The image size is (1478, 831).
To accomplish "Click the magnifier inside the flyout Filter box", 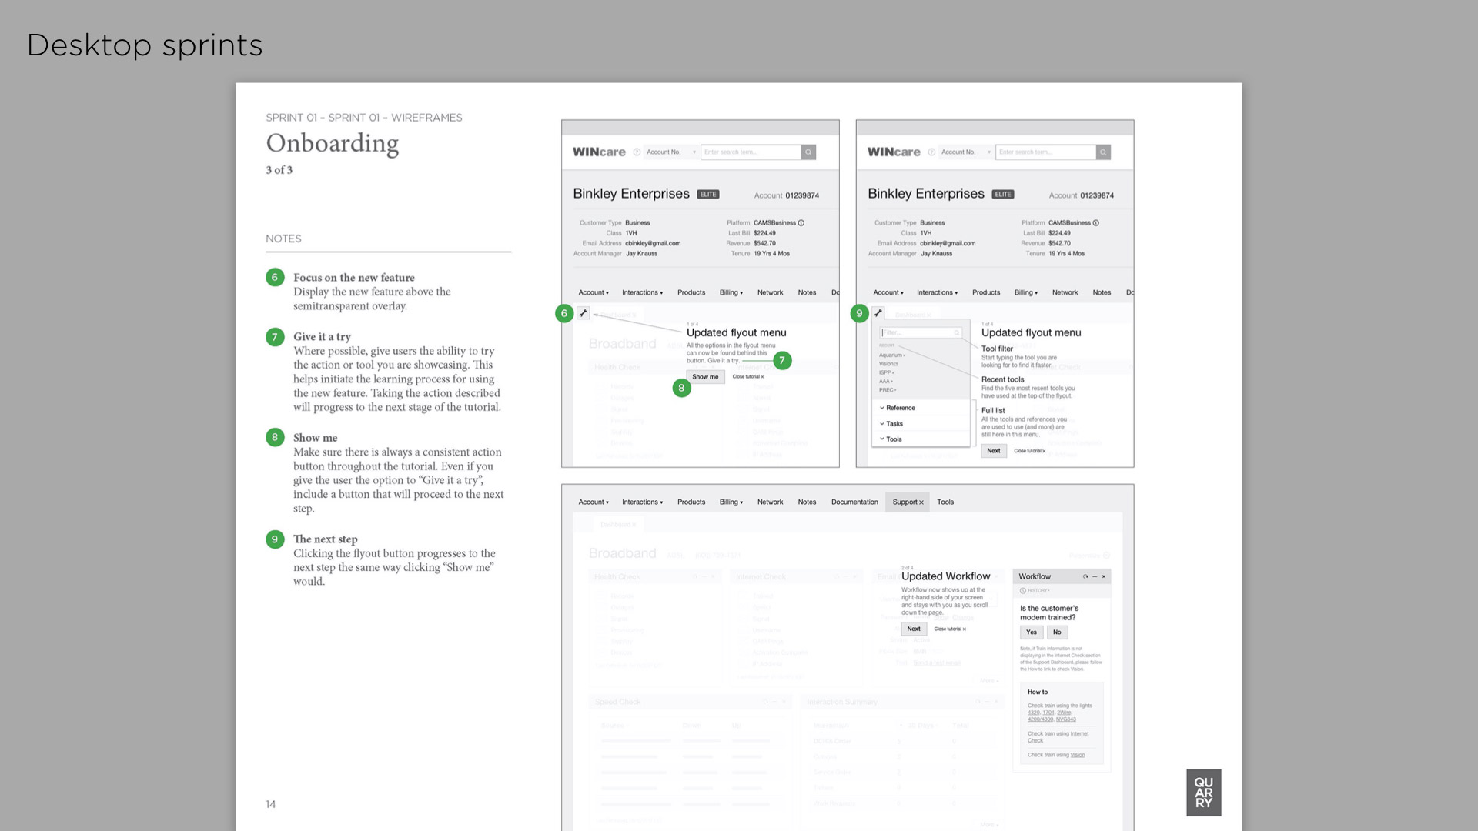I will (x=957, y=333).
